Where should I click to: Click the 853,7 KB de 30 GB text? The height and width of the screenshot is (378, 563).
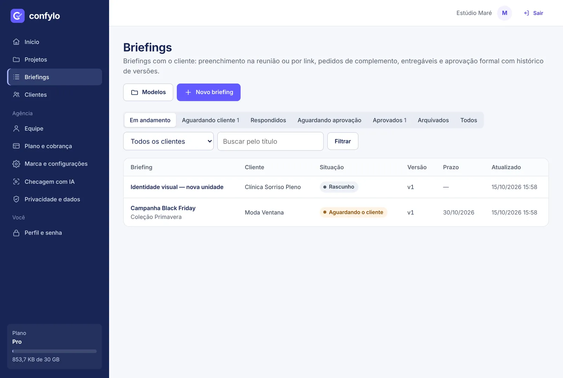(x=36, y=359)
